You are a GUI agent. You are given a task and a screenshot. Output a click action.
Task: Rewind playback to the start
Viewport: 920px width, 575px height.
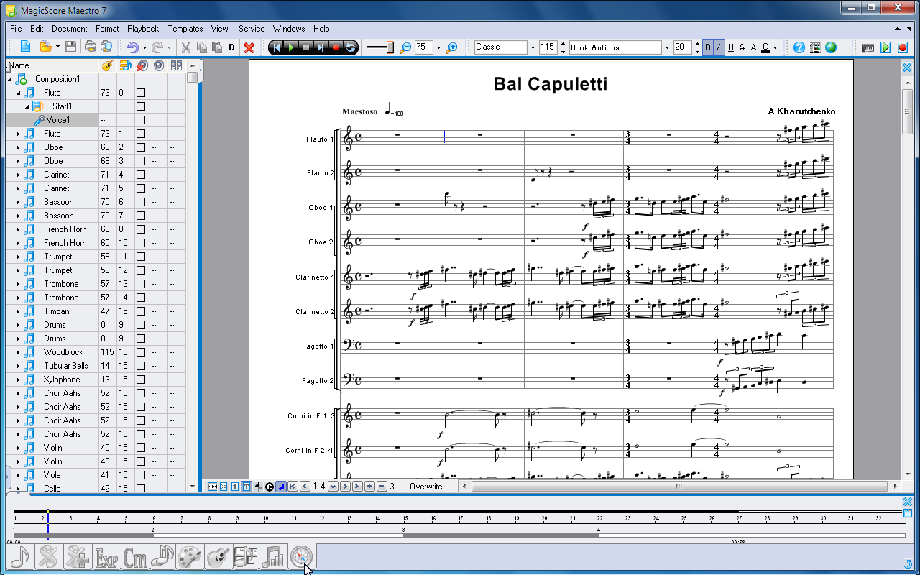pos(276,47)
